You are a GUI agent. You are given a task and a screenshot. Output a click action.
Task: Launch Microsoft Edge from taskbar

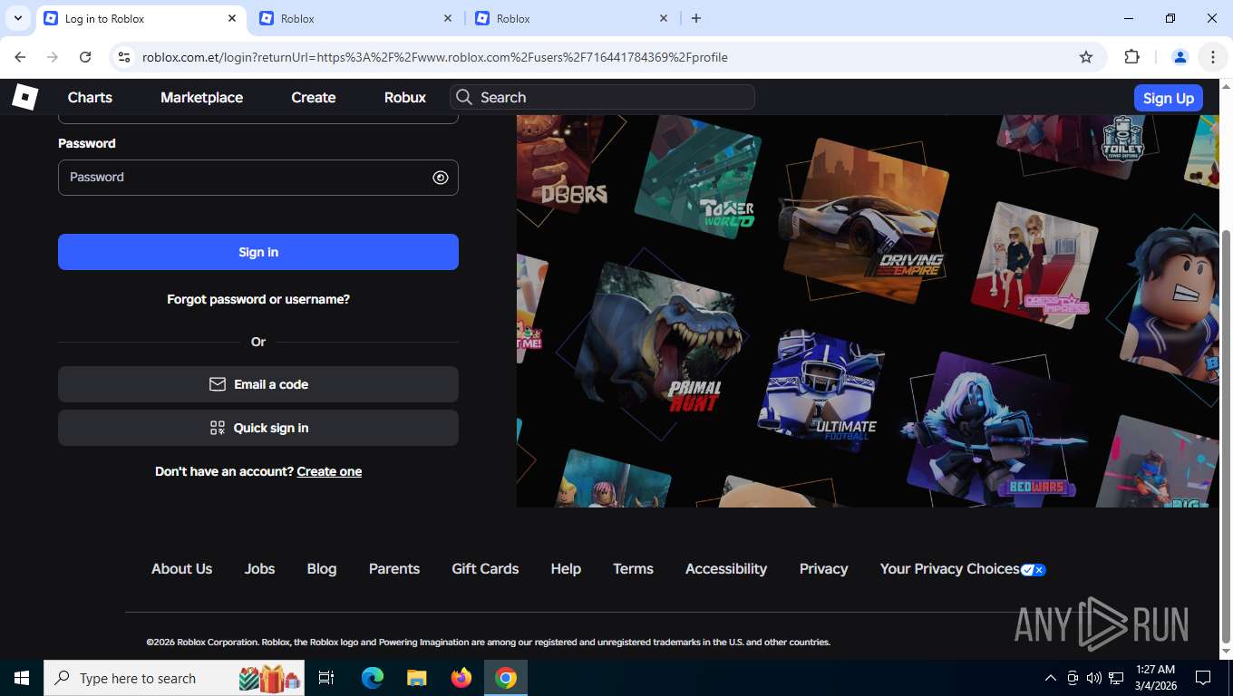tap(372, 678)
